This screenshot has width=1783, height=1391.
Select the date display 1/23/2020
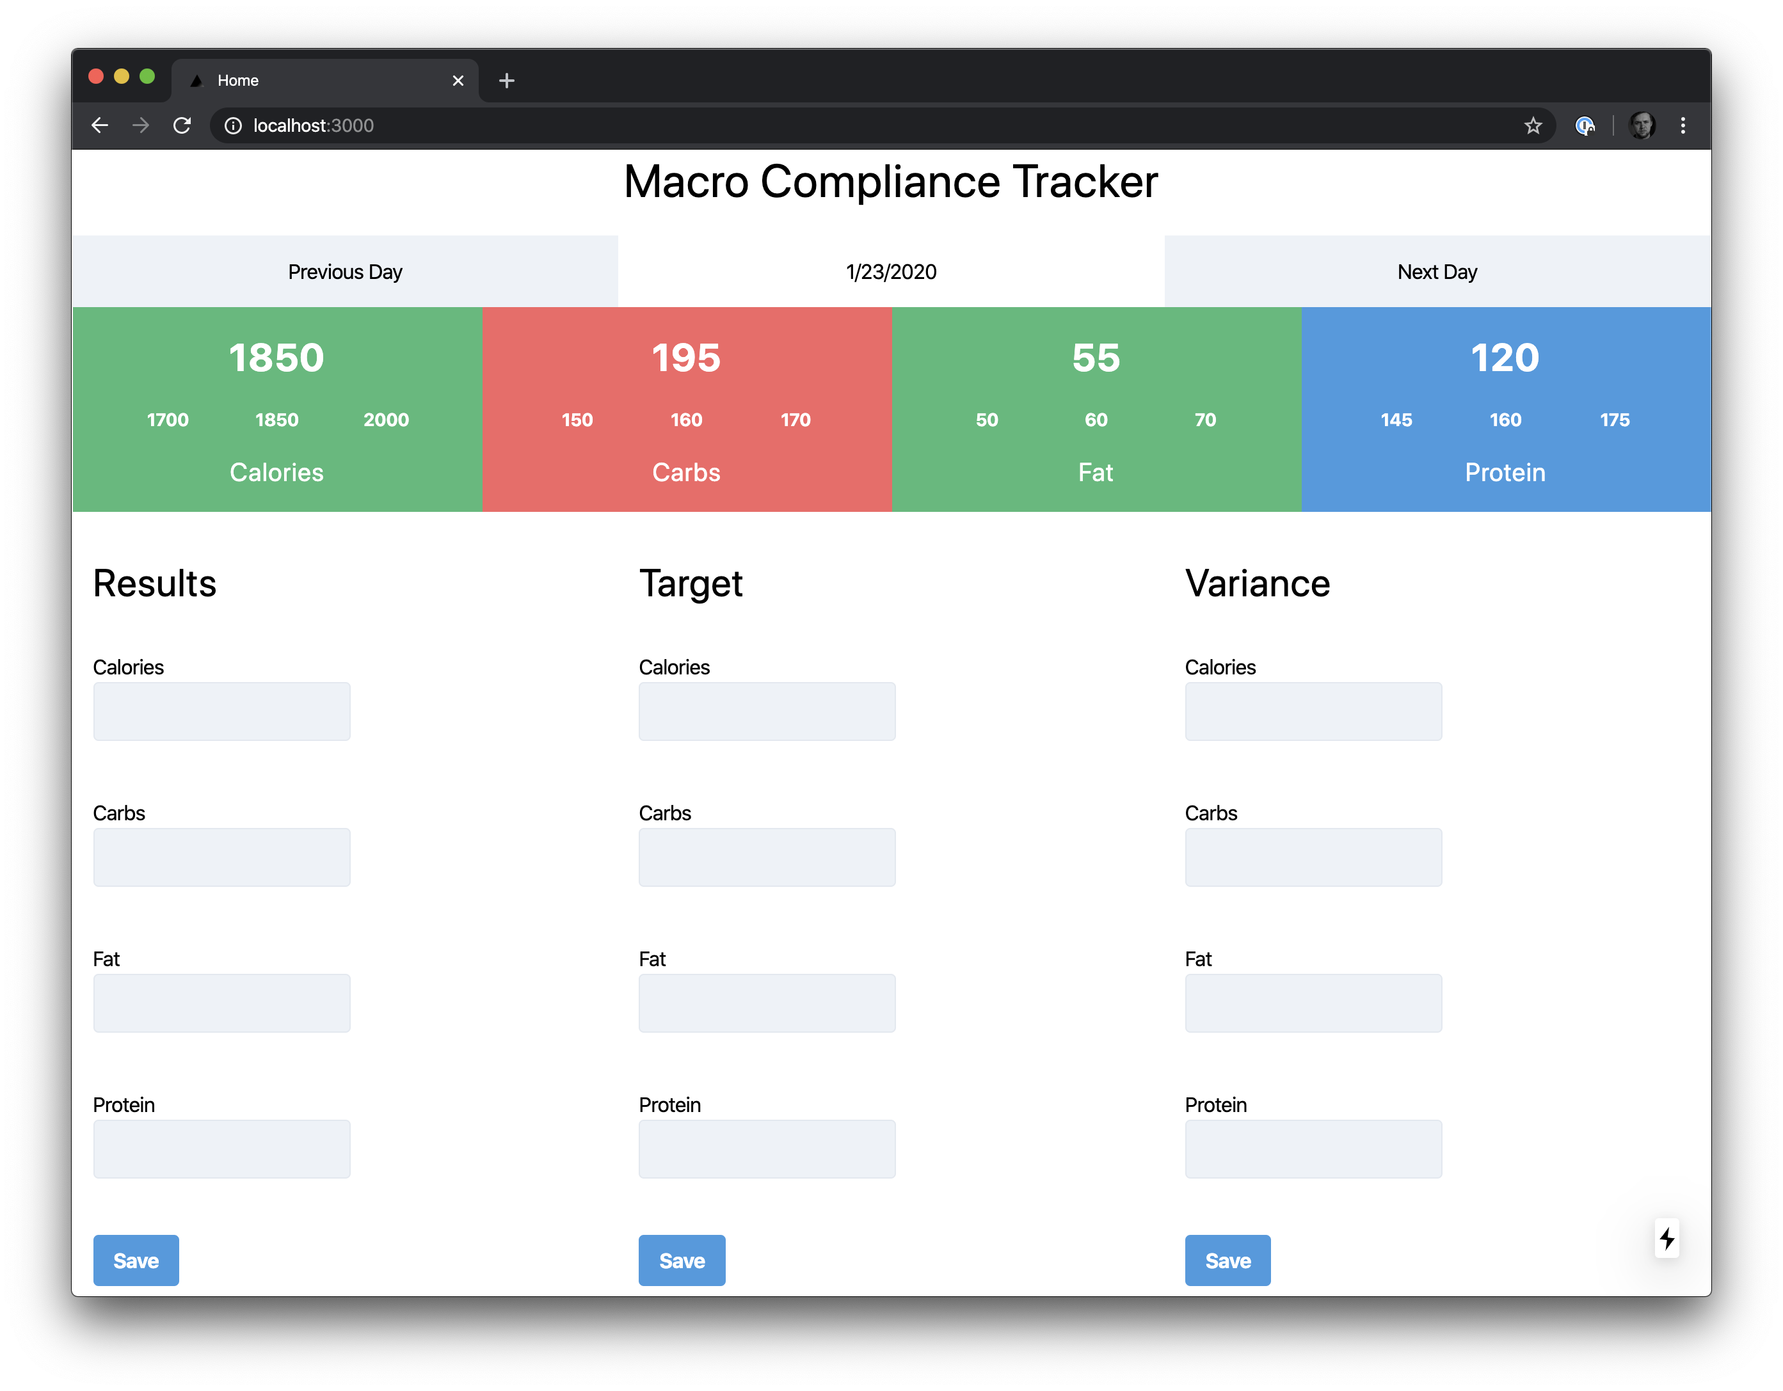point(891,272)
